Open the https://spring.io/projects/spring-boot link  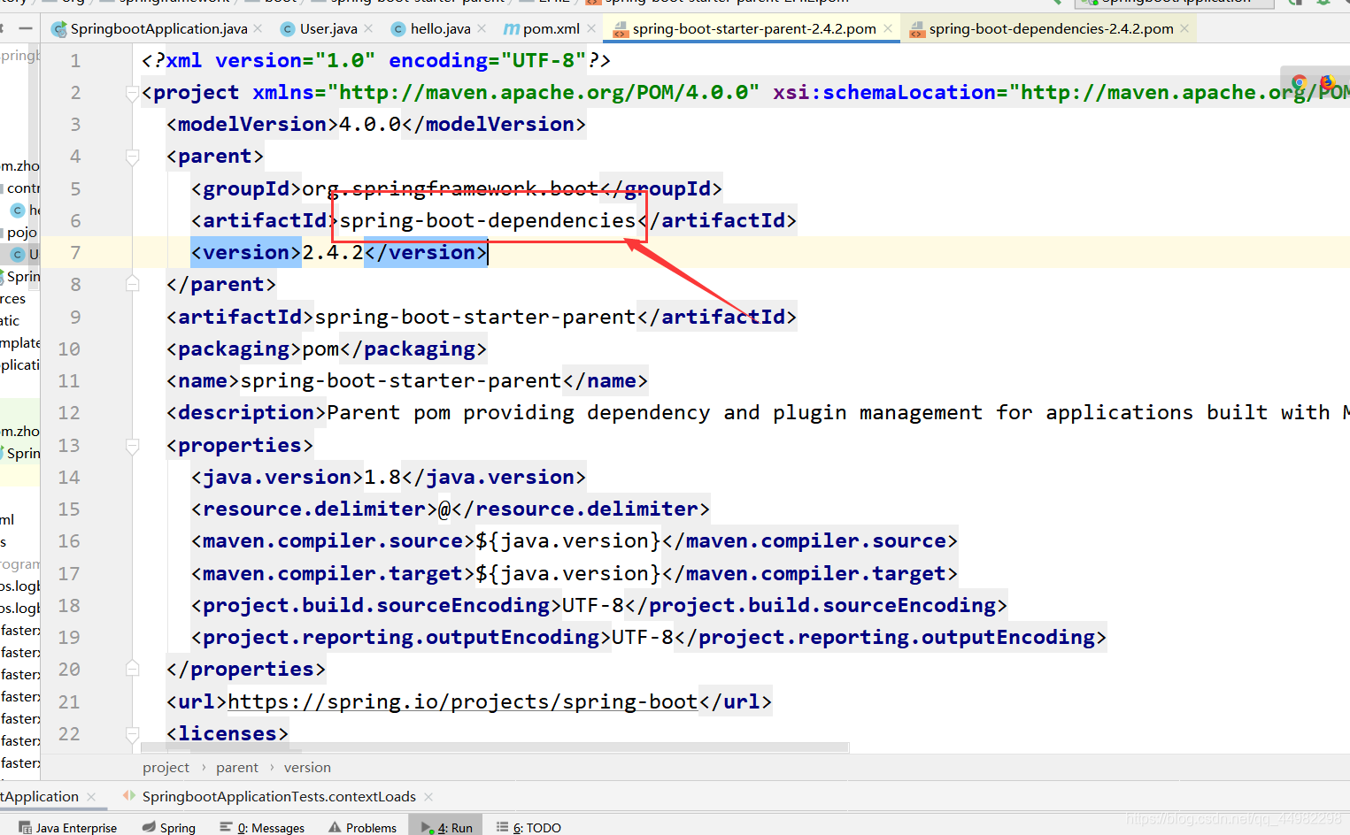pos(463,701)
